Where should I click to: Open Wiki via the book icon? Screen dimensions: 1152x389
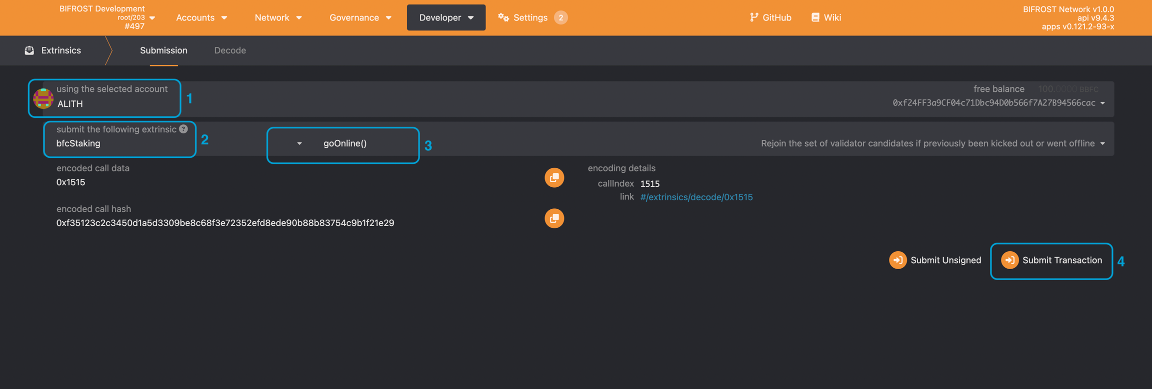[x=815, y=17]
